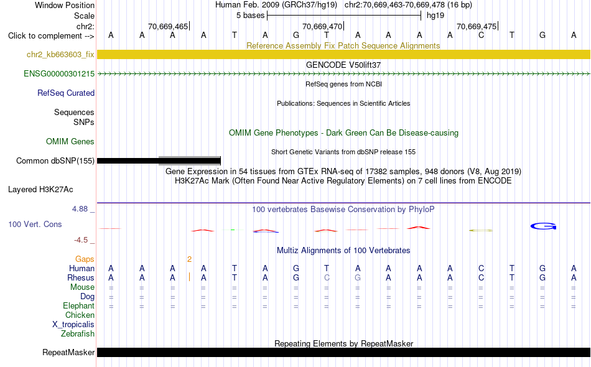591x367 pixels.
Task: Click the Scale row label
Action: coord(84,16)
